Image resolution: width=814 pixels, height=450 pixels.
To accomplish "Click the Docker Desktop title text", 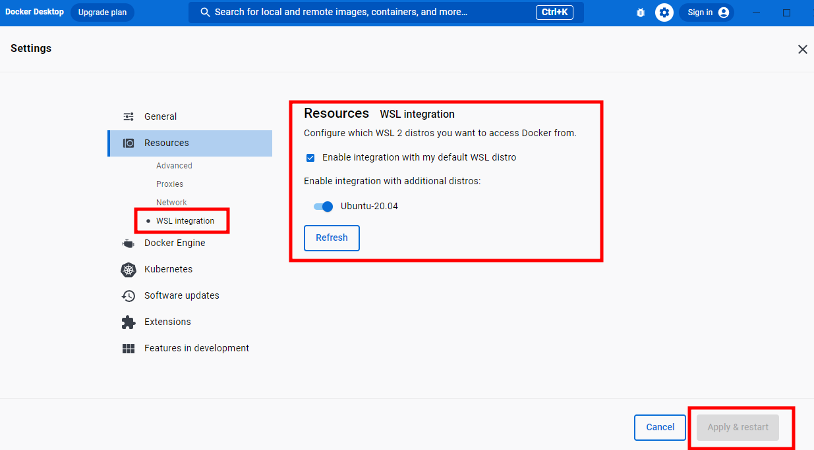I will [34, 12].
